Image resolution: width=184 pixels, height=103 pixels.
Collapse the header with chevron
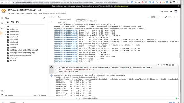tap(177, 17)
